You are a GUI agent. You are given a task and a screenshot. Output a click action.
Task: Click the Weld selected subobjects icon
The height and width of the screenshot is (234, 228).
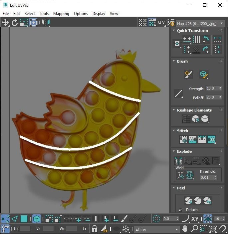tap(190, 175)
